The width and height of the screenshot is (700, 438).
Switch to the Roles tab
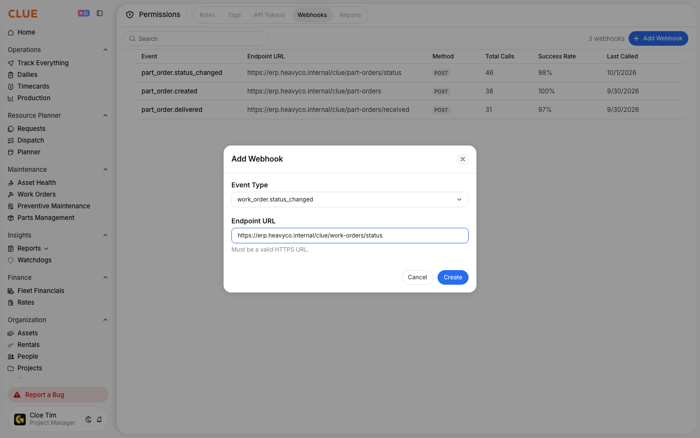(207, 15)
